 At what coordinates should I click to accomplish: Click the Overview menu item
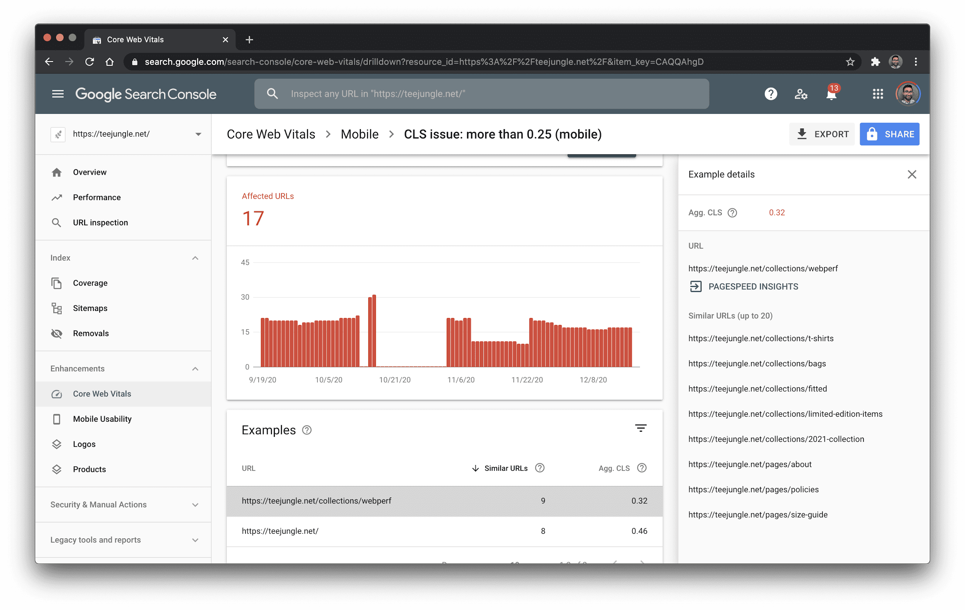pos(89,171)
